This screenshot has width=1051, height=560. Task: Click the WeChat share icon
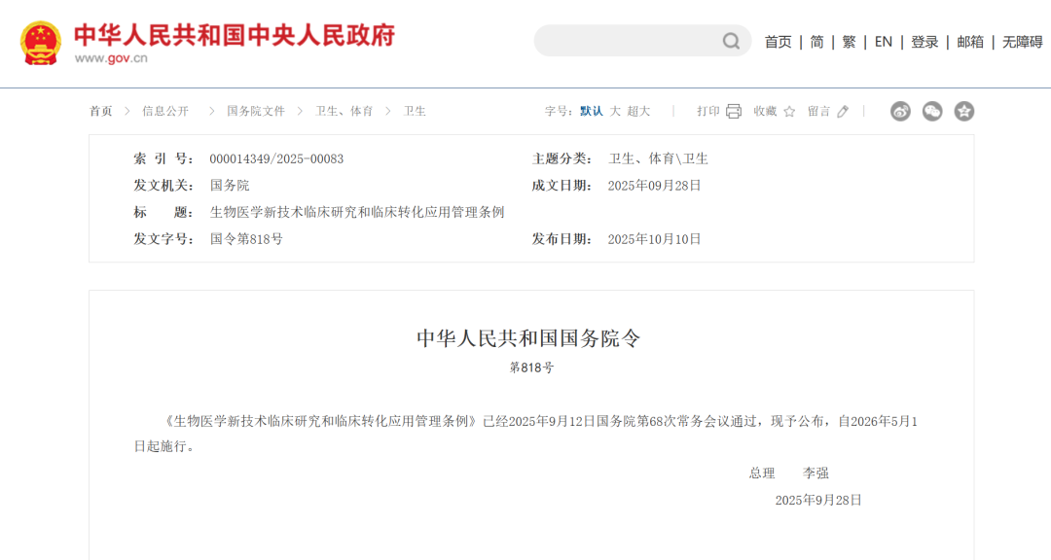932,111
